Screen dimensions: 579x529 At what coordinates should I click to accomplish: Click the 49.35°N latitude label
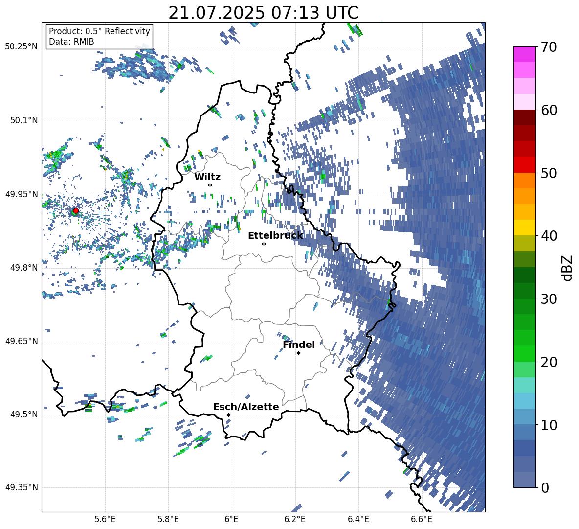tap(22, 487)
